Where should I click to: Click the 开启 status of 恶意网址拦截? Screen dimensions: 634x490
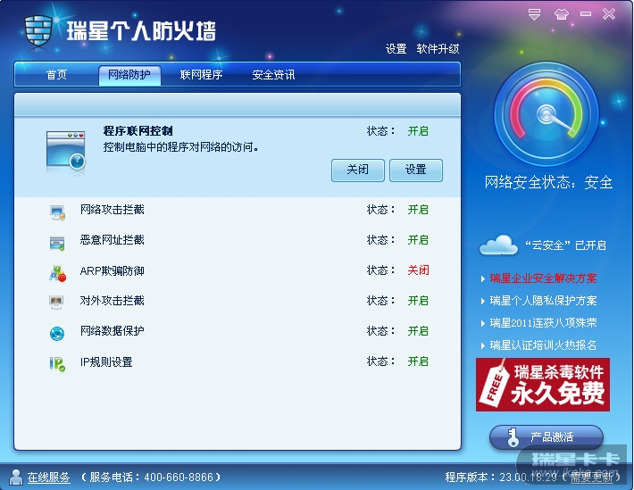(x=418, y=240)
